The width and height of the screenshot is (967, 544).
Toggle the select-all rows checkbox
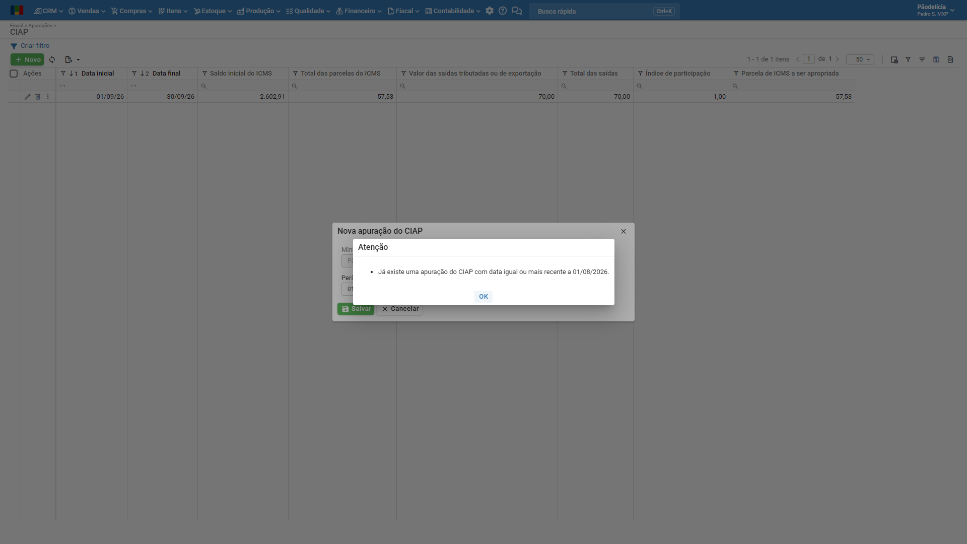14,74
